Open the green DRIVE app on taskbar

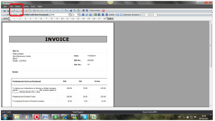point(56,117)
